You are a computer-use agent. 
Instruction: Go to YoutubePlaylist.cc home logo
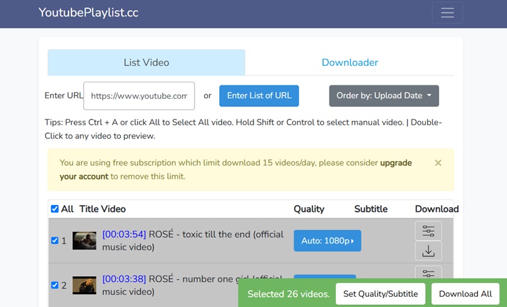[x=88, y=13]
